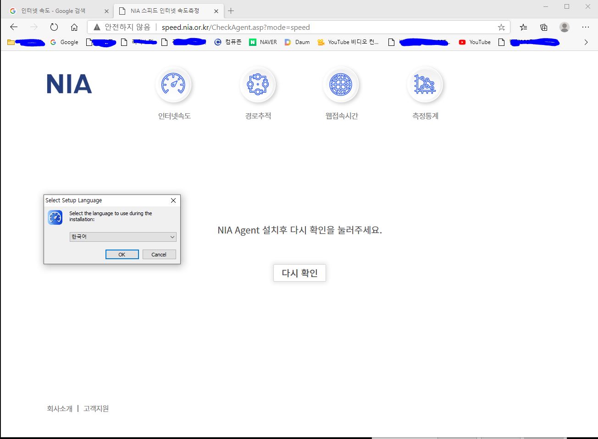Click the NIA Agent 설치후 message text

299,230
